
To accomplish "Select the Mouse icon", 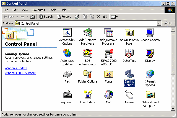I will 129,95.
